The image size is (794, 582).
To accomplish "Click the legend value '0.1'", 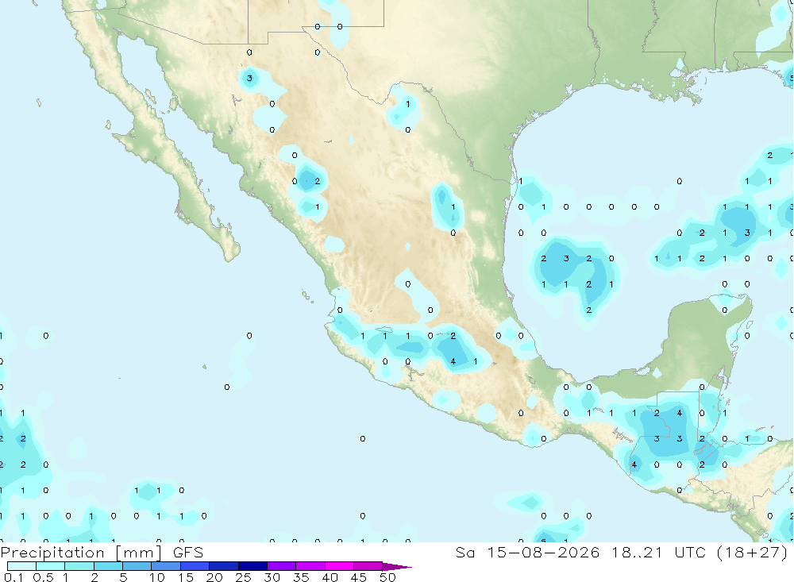I will point(13,577).
